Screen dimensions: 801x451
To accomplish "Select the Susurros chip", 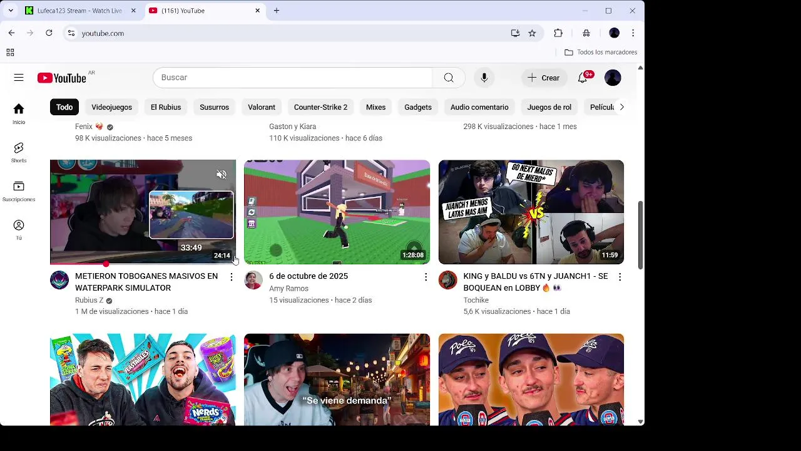I will click(214, 107).
